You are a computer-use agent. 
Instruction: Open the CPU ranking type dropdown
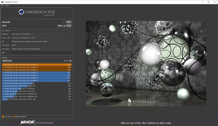tap(7, 61)
